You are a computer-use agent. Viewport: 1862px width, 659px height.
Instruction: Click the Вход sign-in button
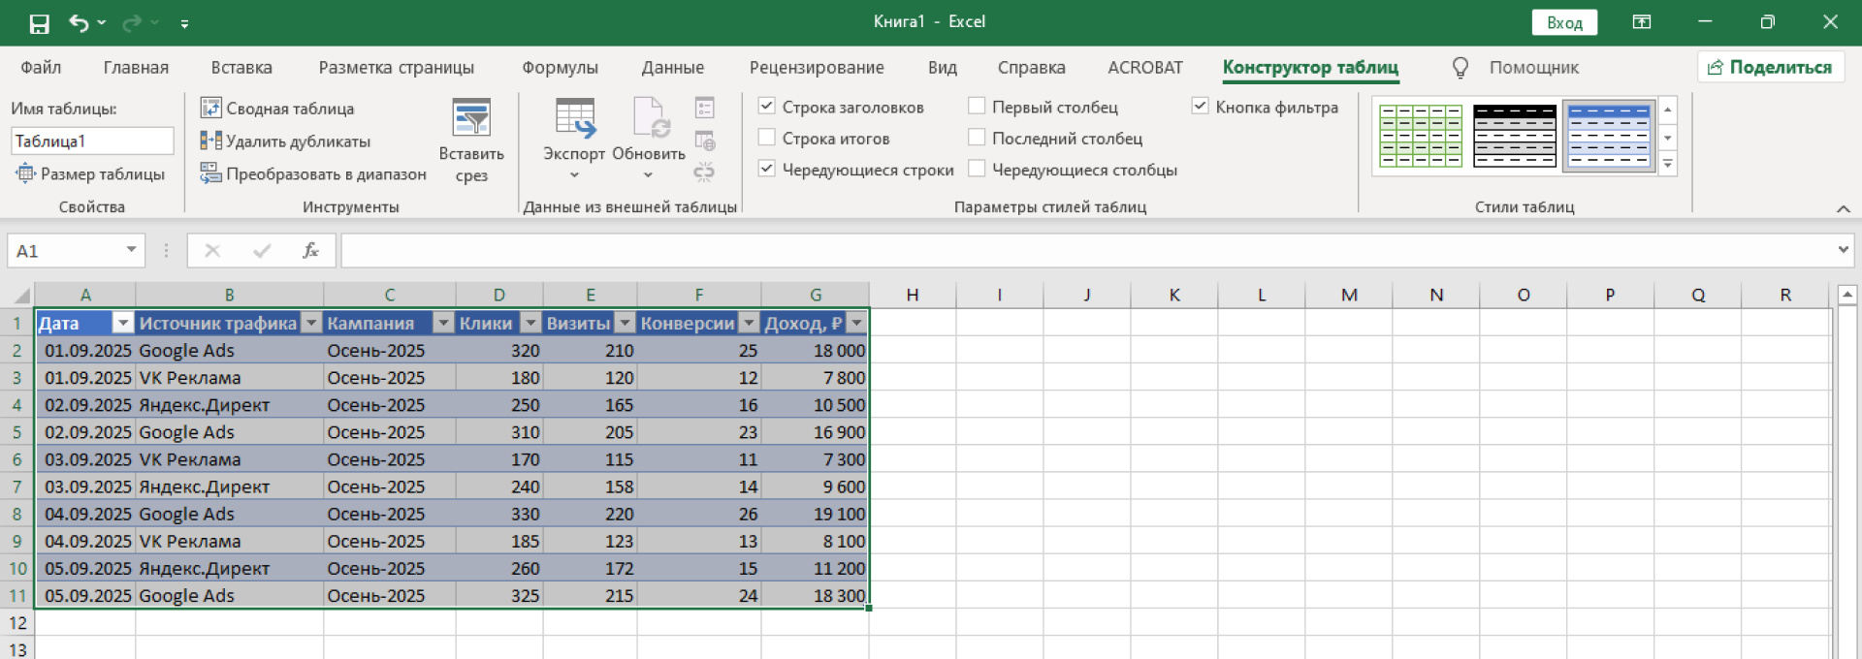click(x=1564, y=22)
